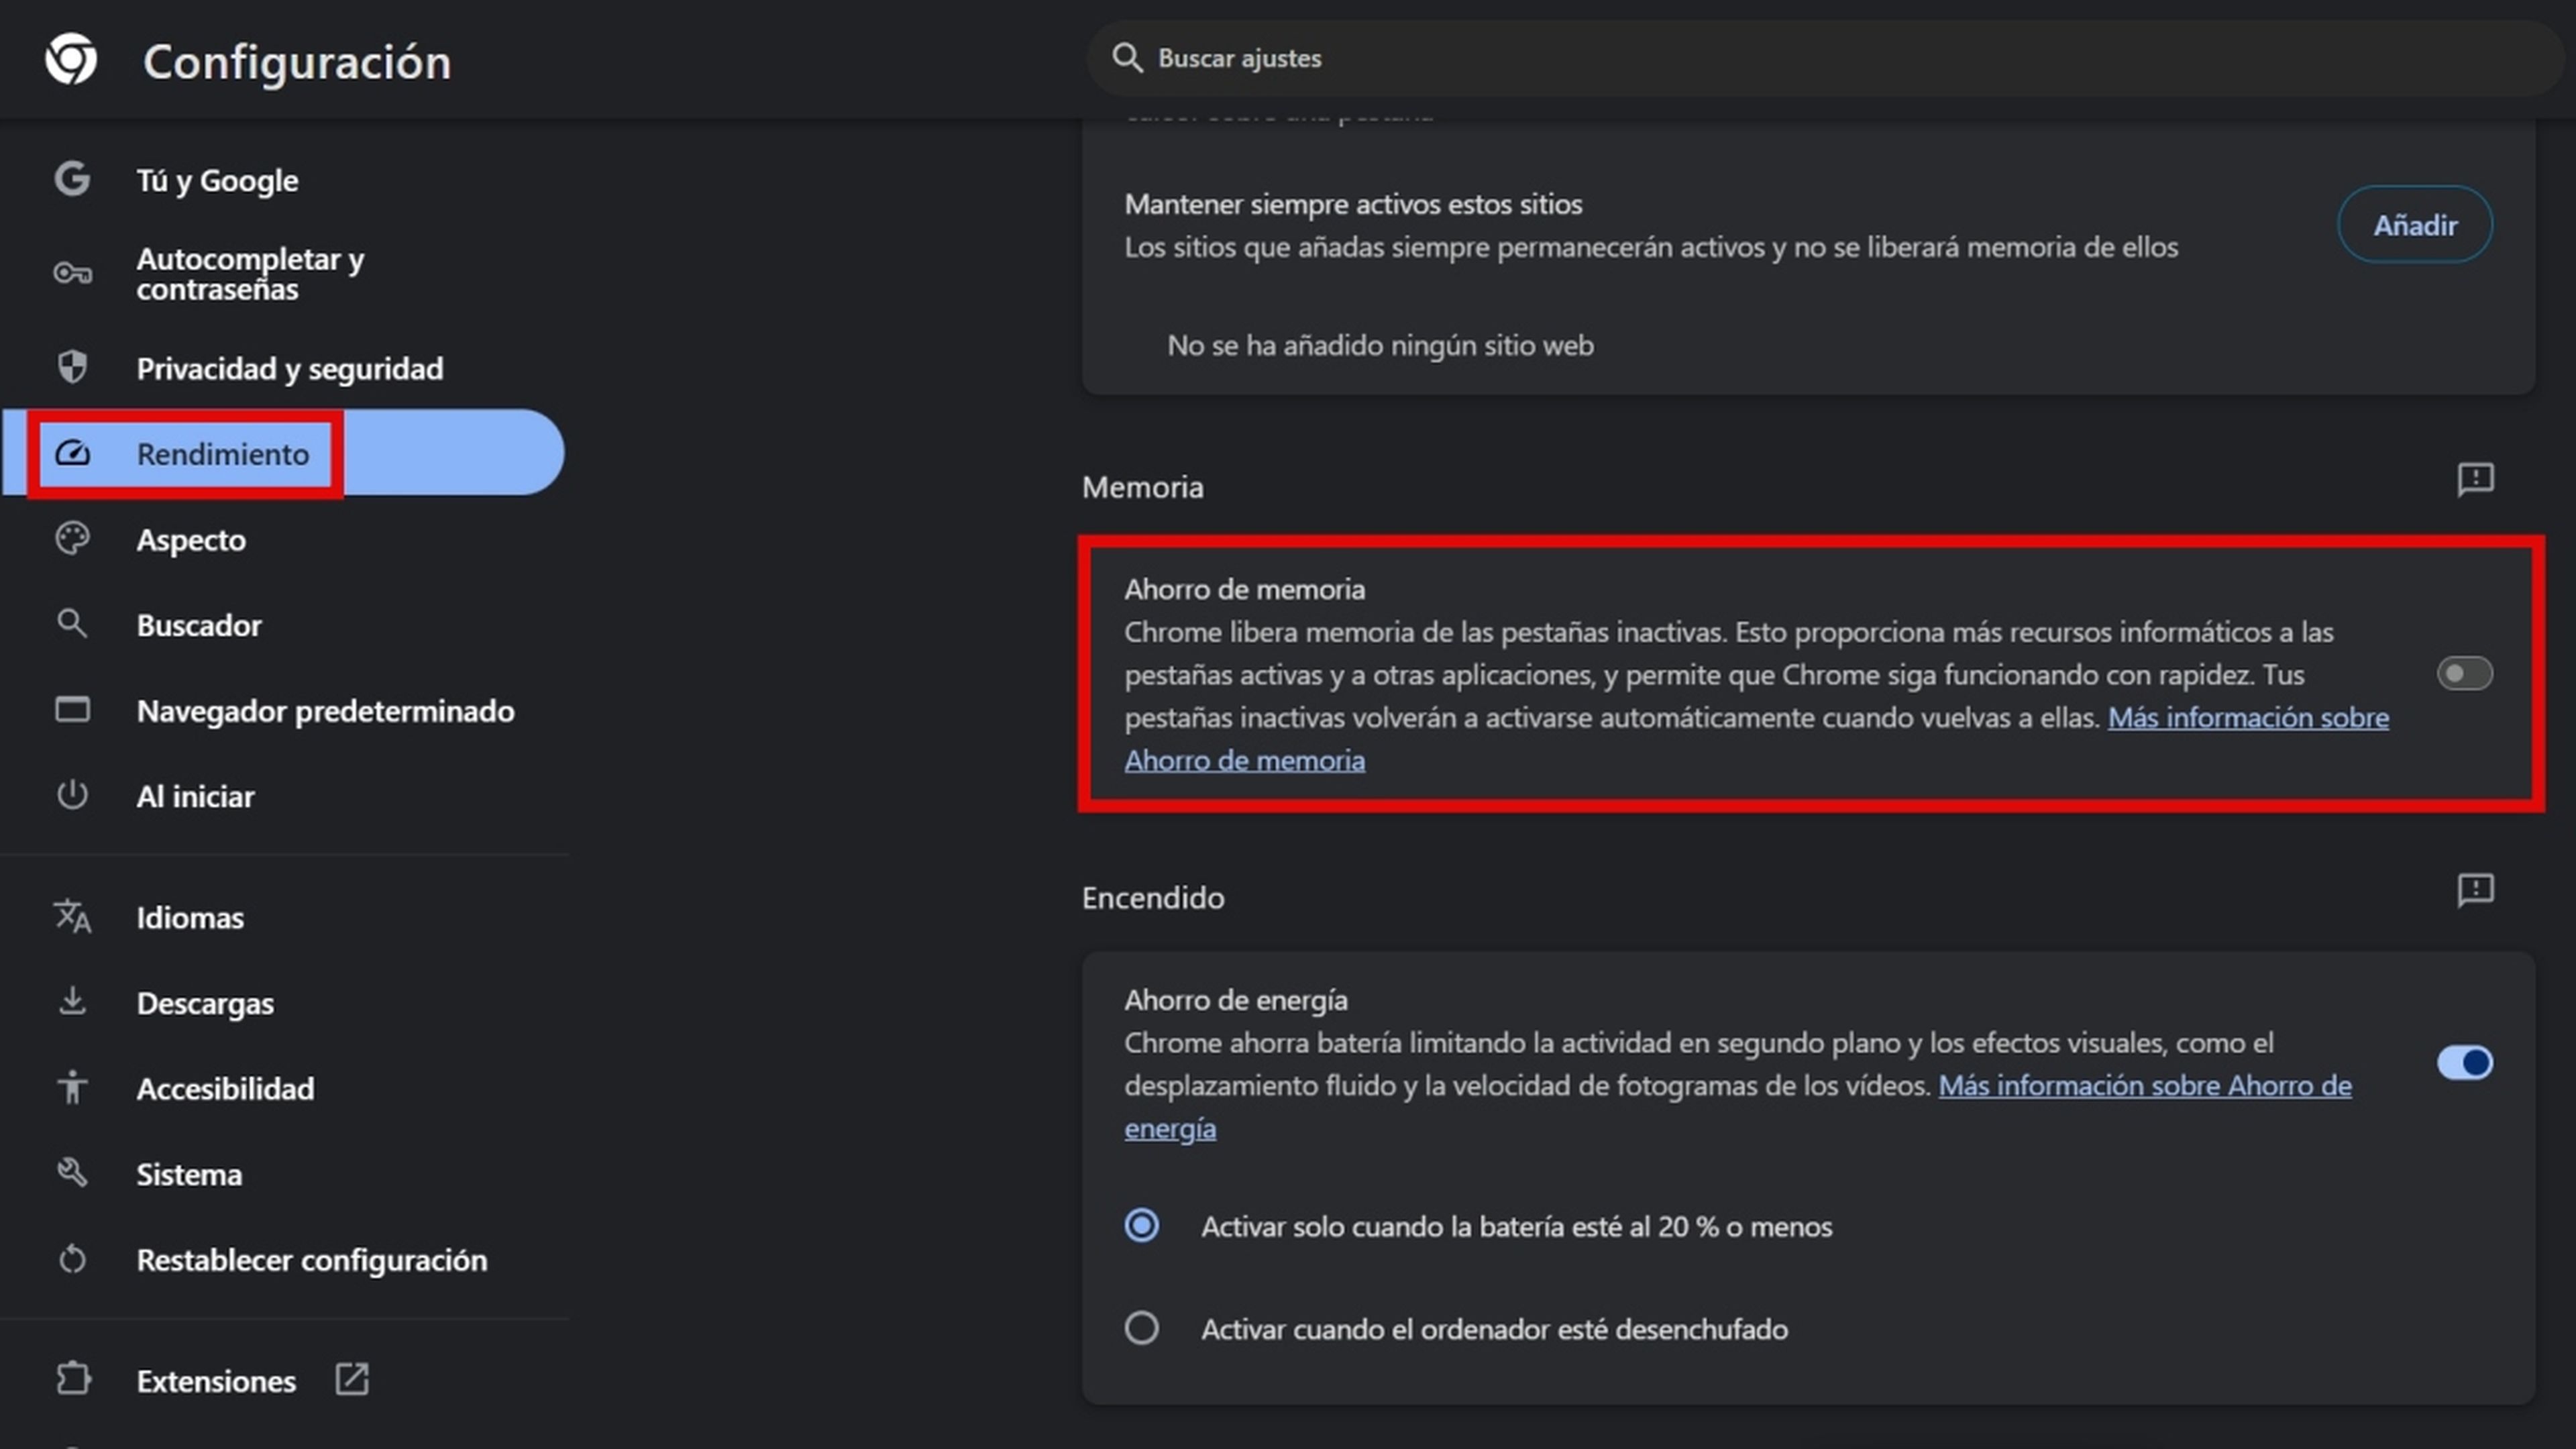Click the wrench icon for Sistema
This screenshot has width=2576, height=1449.
[72, 1172]
